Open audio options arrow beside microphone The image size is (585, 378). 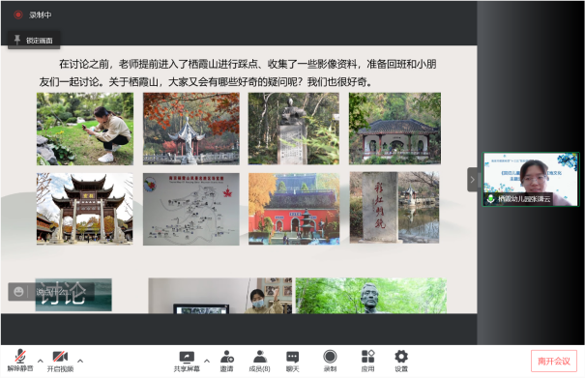point(41,361)
